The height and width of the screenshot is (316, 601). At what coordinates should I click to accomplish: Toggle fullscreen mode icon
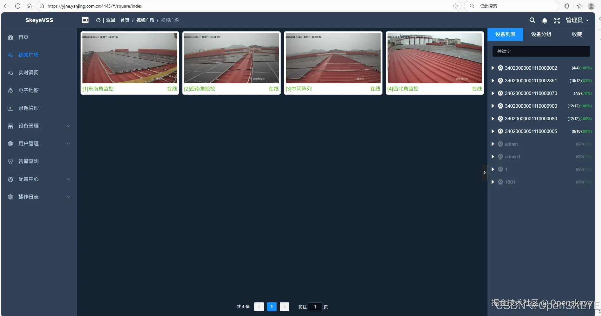pyautogui.click(x=557, y=21)
